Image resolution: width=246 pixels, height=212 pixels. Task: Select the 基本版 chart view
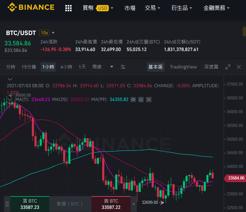[x=156, y=67]
